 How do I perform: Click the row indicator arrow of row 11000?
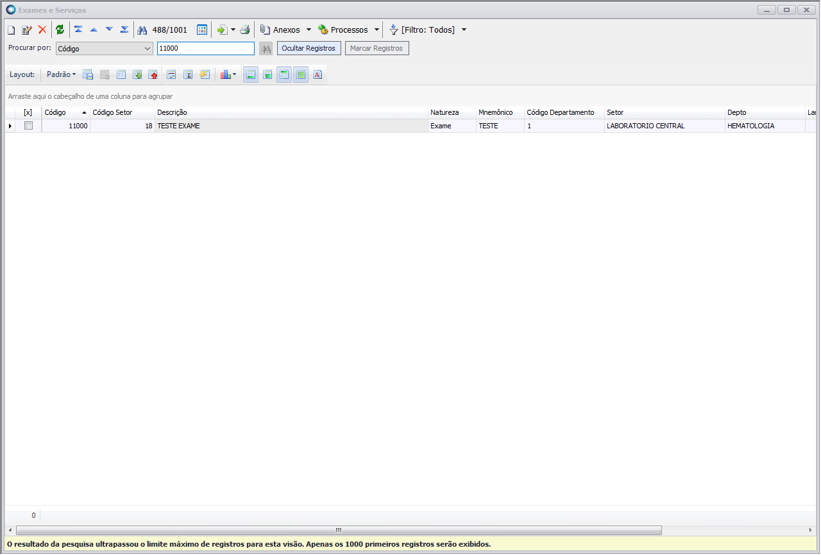click(10, 126)
